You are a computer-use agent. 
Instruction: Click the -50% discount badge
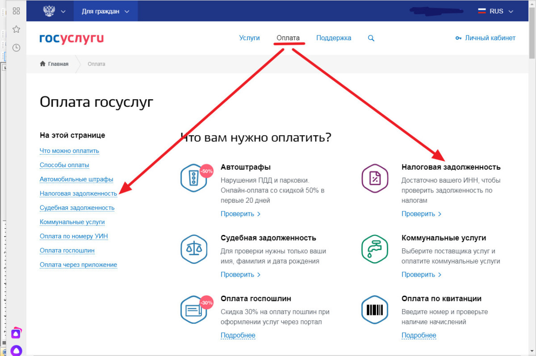[x=206, y=171]
